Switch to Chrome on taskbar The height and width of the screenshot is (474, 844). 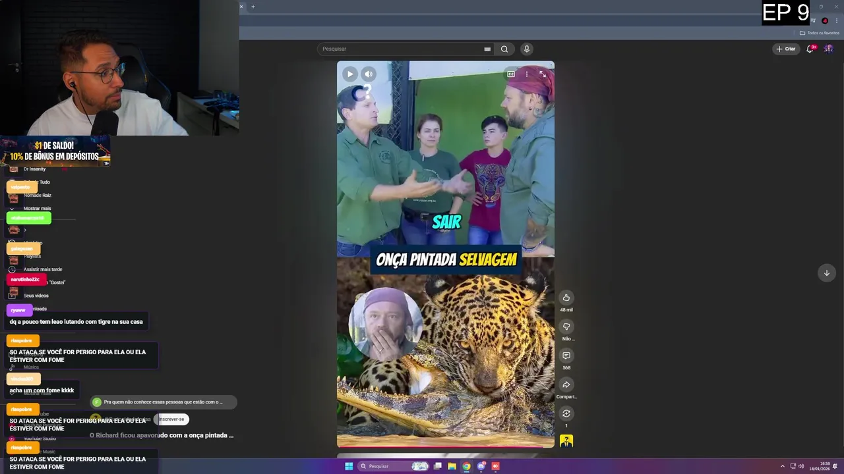point(466,466)
